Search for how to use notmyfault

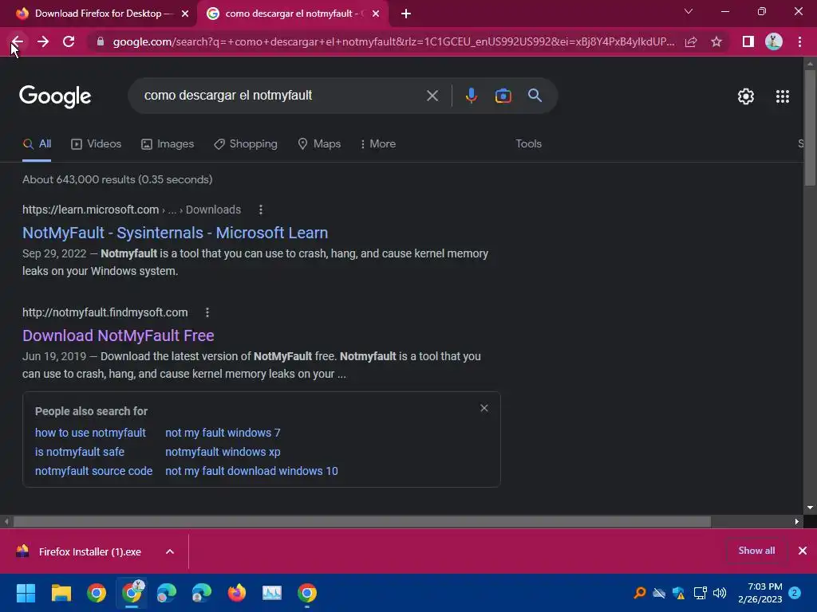click(x=90, y=433)
